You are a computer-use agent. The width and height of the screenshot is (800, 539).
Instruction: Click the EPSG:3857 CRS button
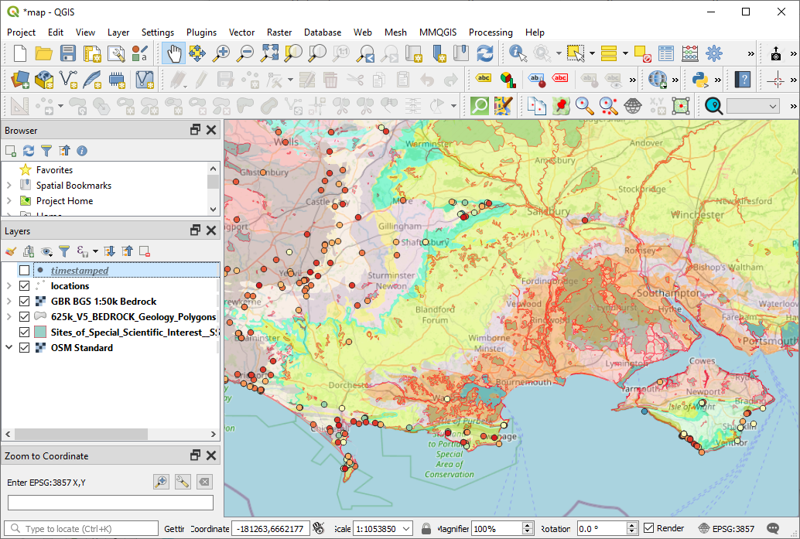tap(726, 529)
